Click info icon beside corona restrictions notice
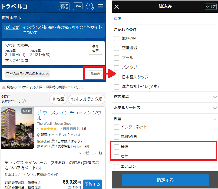Screen dimensions: 218x189 click(81, 87)
